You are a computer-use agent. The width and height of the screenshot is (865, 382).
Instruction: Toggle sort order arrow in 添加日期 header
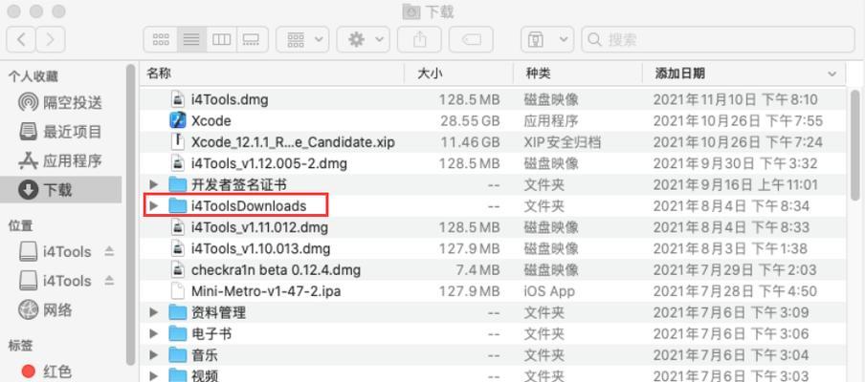tap(832, 74)
